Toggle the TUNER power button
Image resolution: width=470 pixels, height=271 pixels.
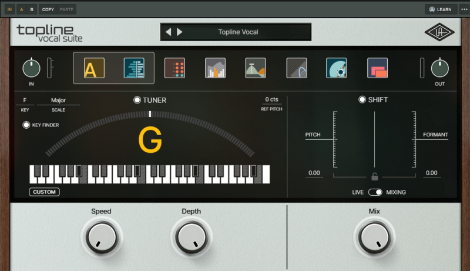point(137,100)
